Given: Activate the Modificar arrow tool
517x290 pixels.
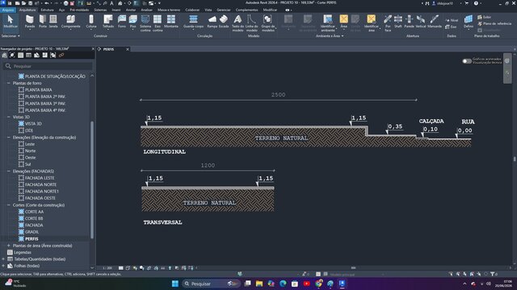Looking at the screenshot, I should (x=11, y=22).
